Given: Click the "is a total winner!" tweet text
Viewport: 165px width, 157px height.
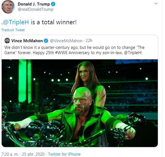Looking at the screenshot, I should [54, 22].
